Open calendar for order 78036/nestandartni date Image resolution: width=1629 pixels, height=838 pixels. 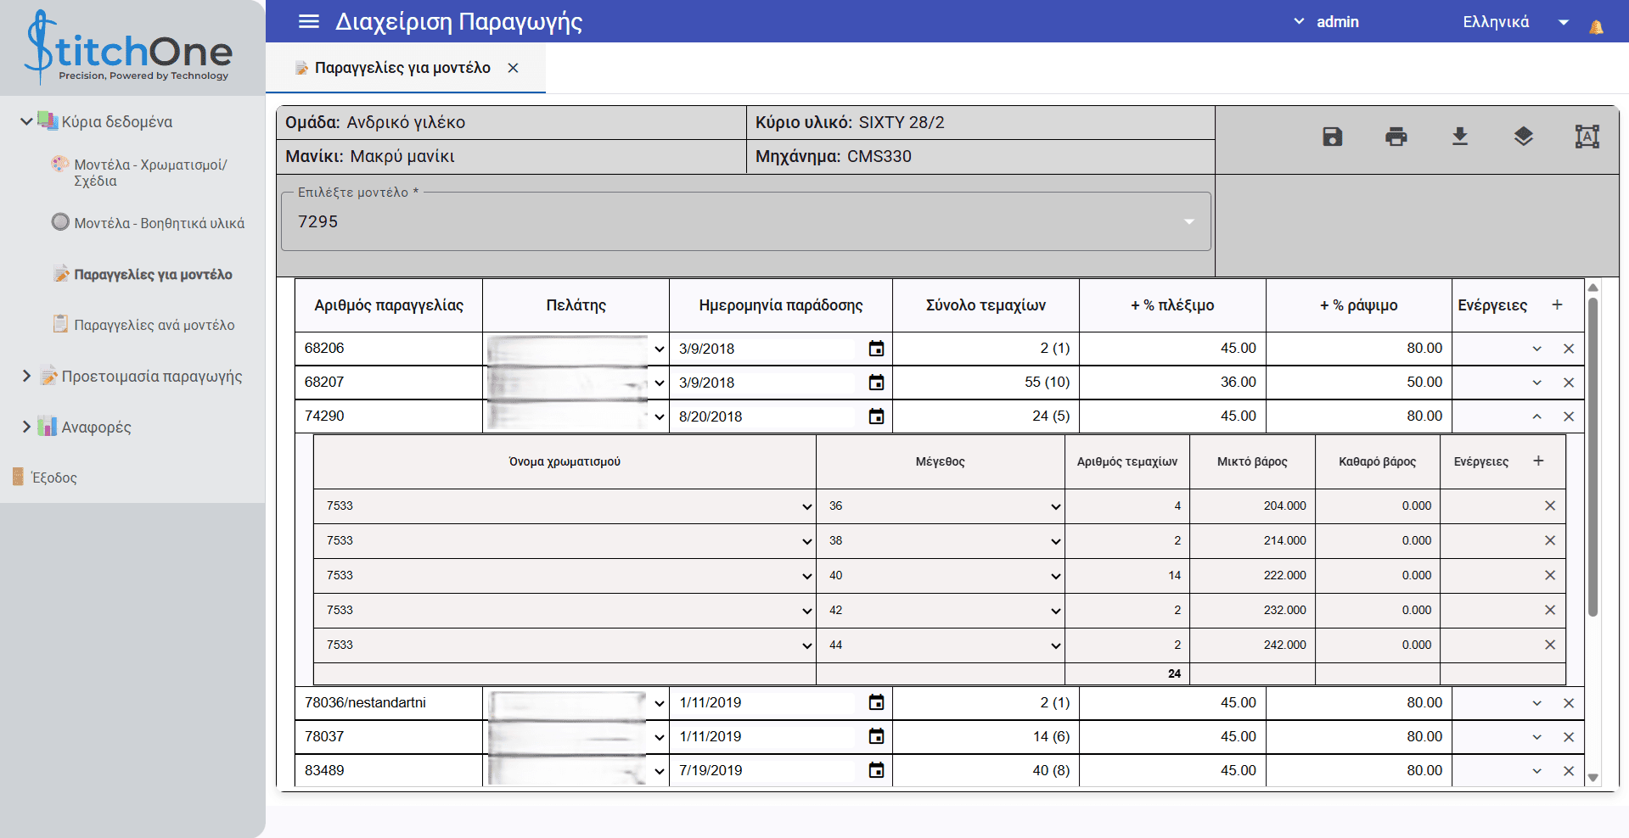pyautogui.click(x=877, y=702)
